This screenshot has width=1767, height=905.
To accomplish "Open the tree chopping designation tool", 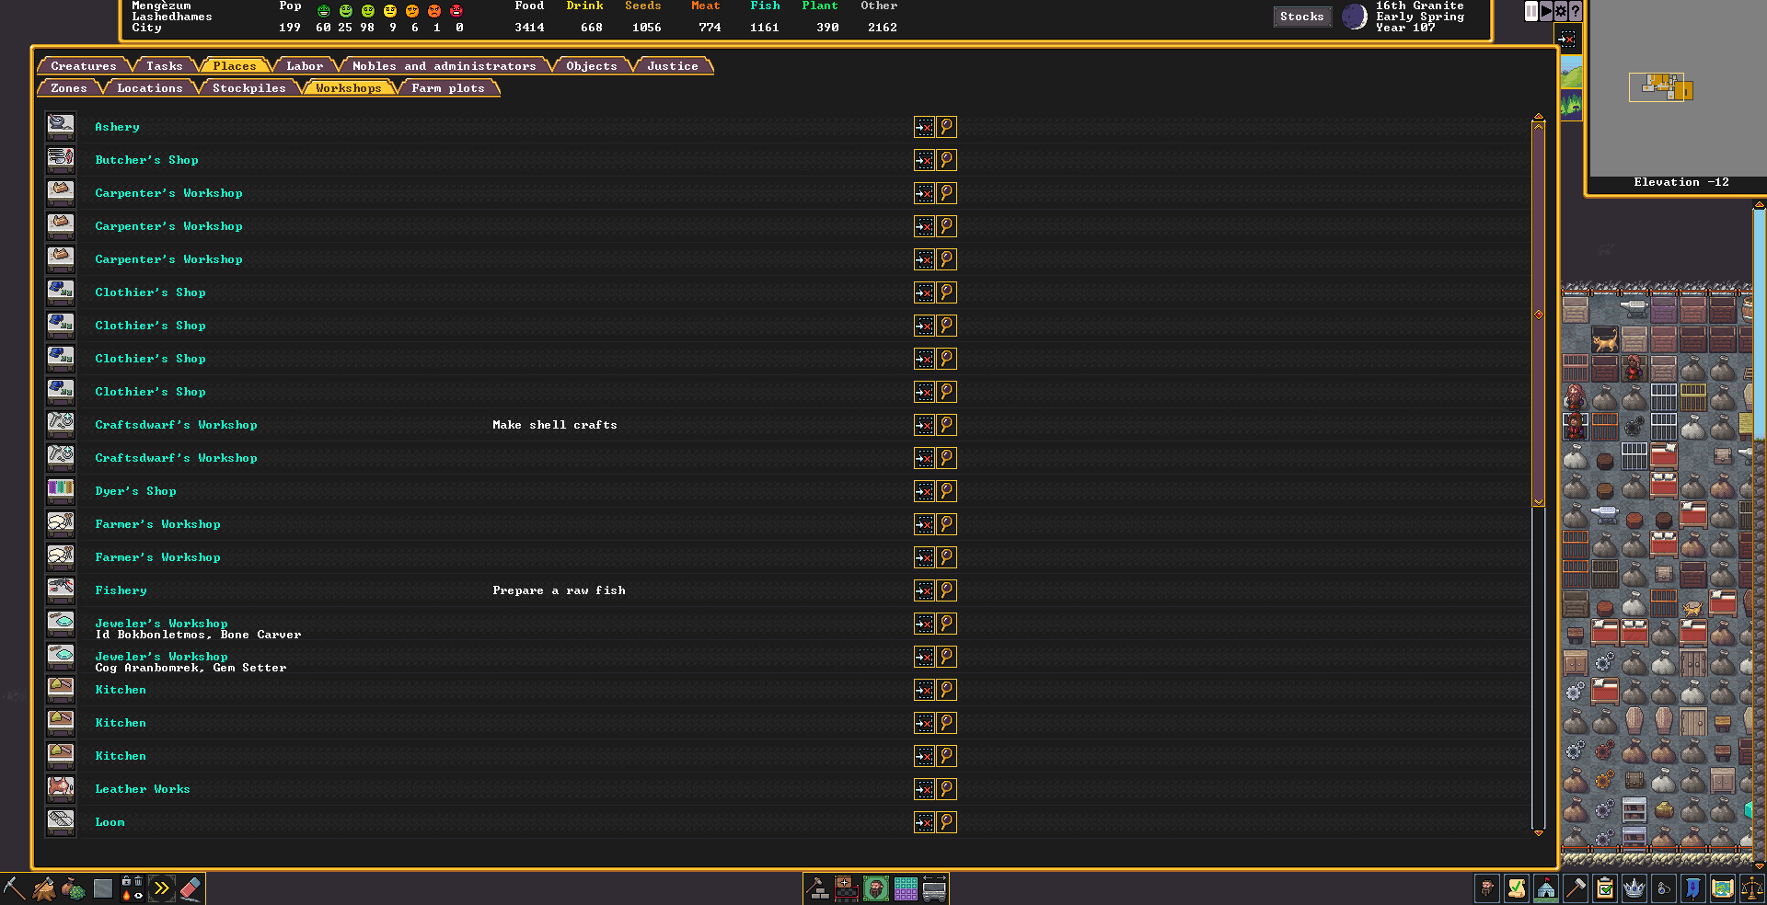I will click(x=43, y=888).
